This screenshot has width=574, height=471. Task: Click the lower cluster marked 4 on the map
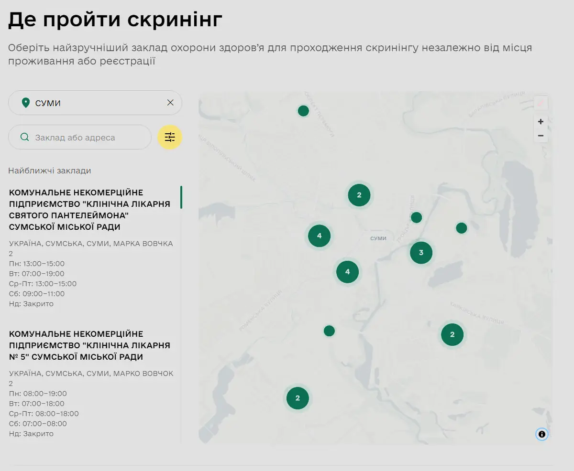(x=348, y=272)
